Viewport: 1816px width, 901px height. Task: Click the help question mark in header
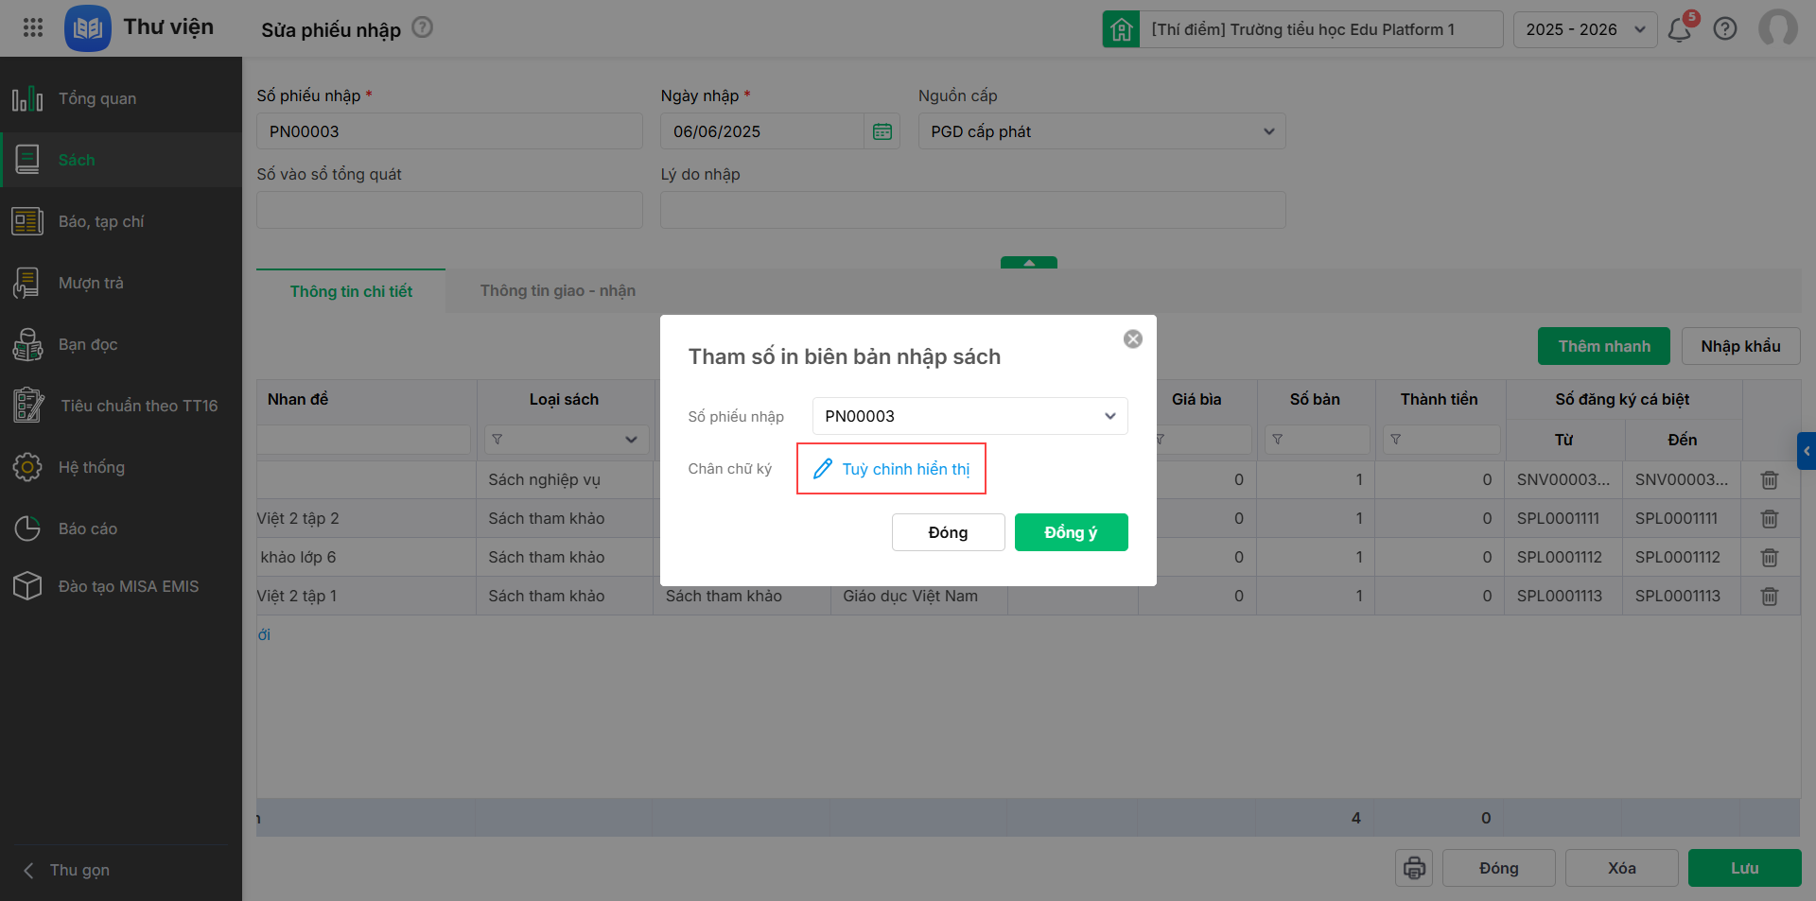1725,29
